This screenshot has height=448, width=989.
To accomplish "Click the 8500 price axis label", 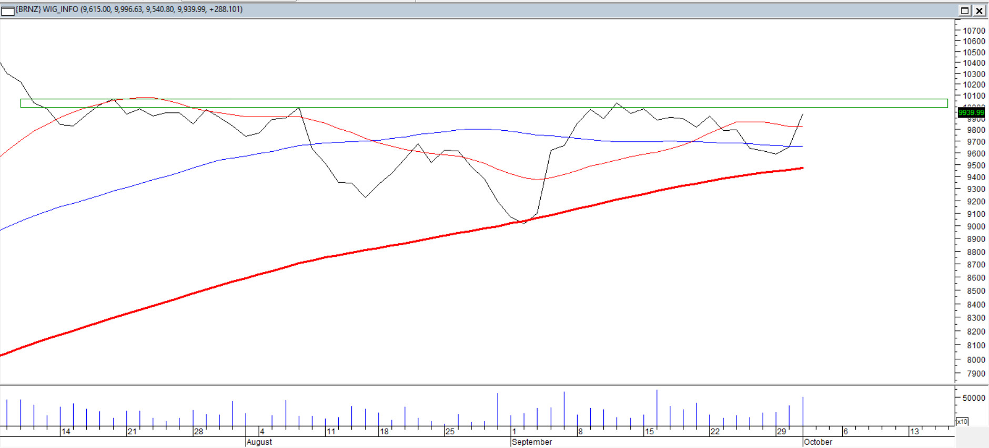I will [976, 291].
